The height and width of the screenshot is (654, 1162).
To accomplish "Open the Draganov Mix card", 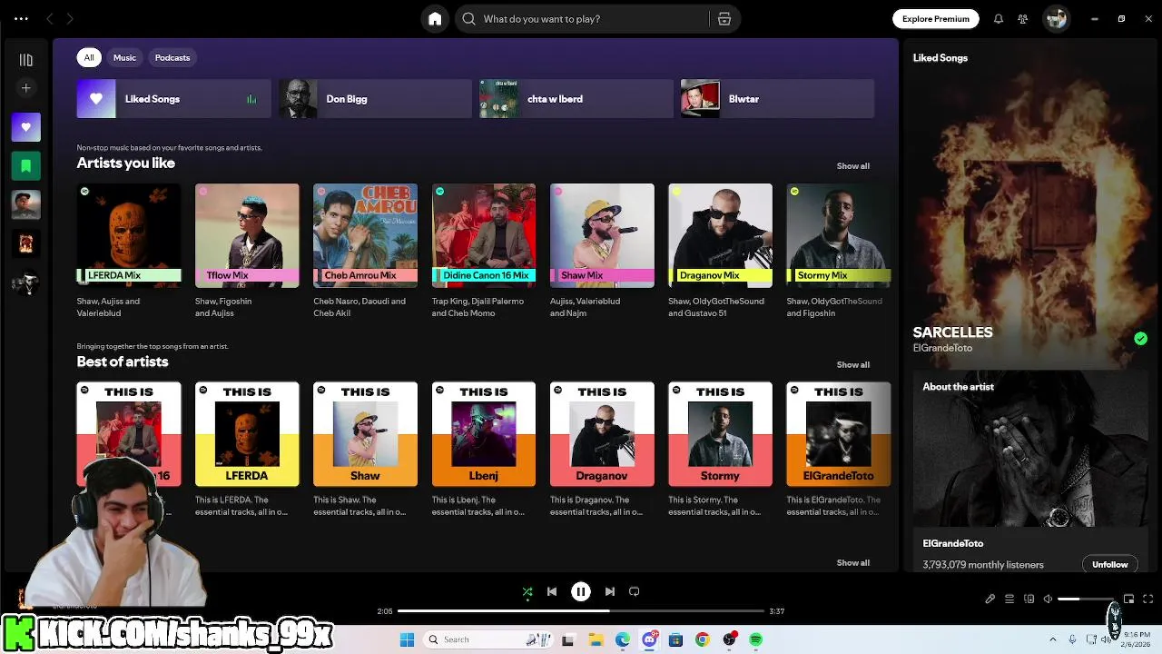I will pos(720,252).
